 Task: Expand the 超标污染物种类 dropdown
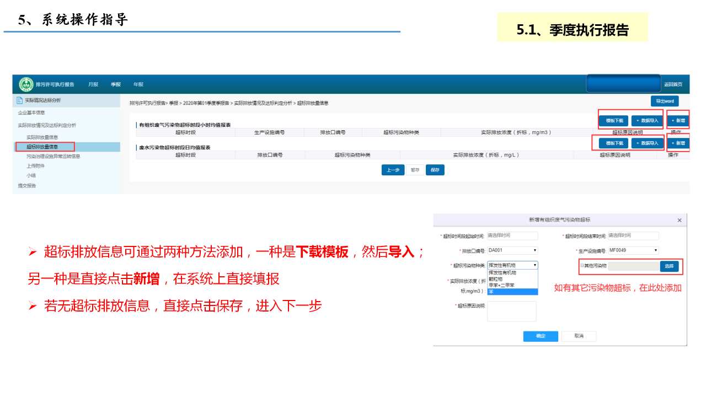(512, 265)
